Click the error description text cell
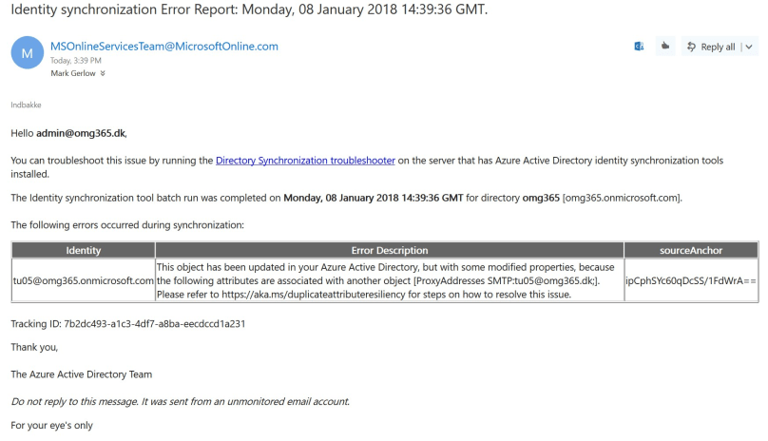The height and width of the screenshot is (441, 768). pos(389,280)
